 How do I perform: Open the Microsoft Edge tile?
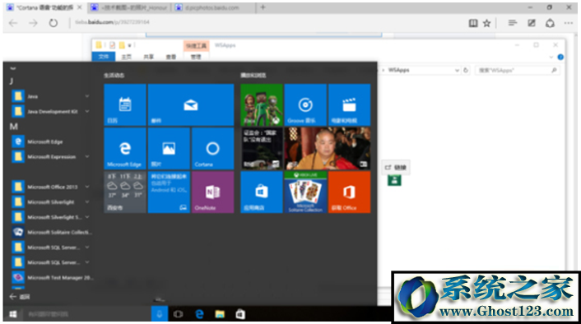pos(125,149)
